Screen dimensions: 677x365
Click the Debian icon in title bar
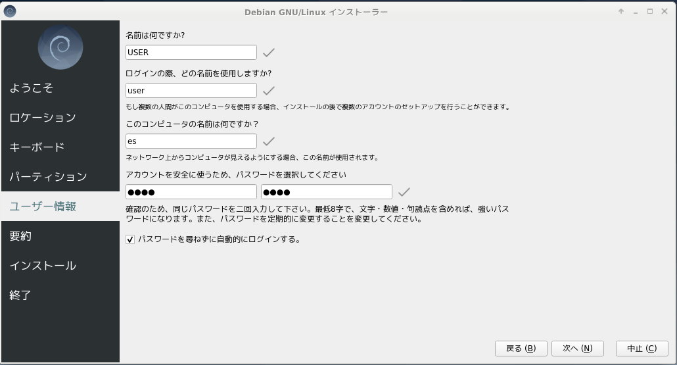pos(10,11)
